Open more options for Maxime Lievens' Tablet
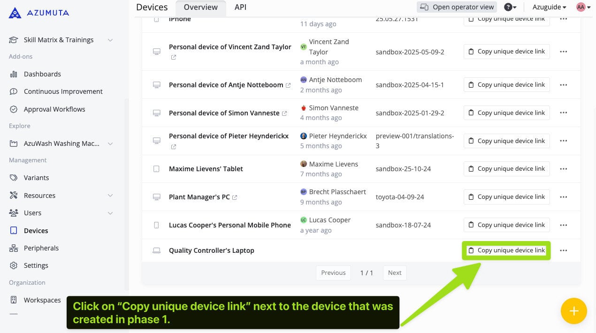The width and height of the screenshot is (596, 333). coord(564,169)
